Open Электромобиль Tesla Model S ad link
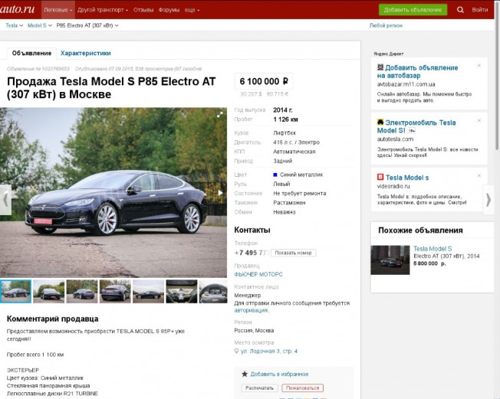This screenshot has width=500, height=399. click(x=416, y=126)
